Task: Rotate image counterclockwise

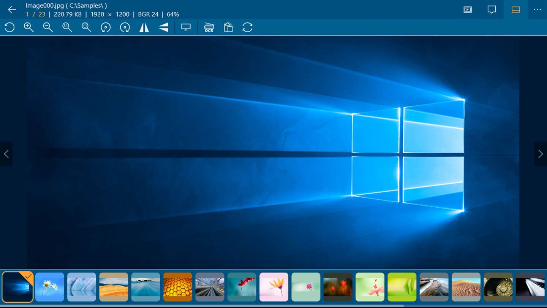Action: tap(106, 27)
